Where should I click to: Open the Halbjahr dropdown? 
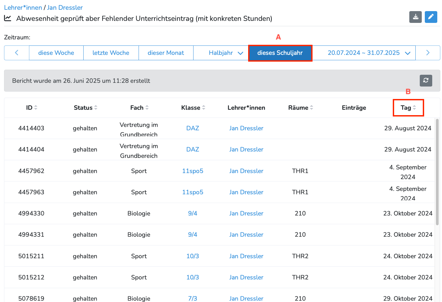tap(226, 53)
